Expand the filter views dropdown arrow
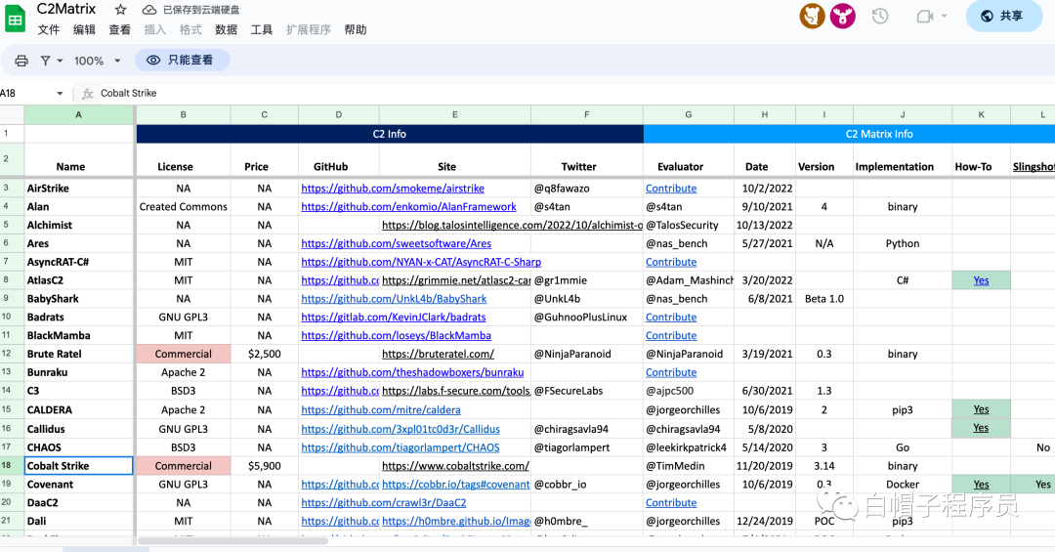 coord(60,61)
